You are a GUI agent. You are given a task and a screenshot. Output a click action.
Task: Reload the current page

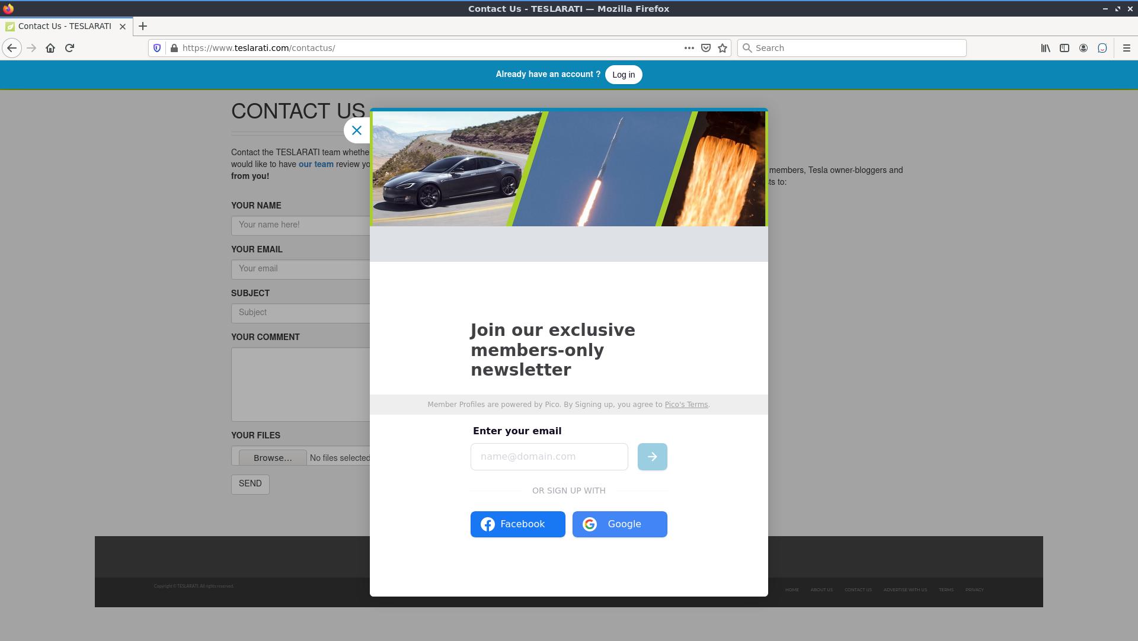click(x=69, y=48)
